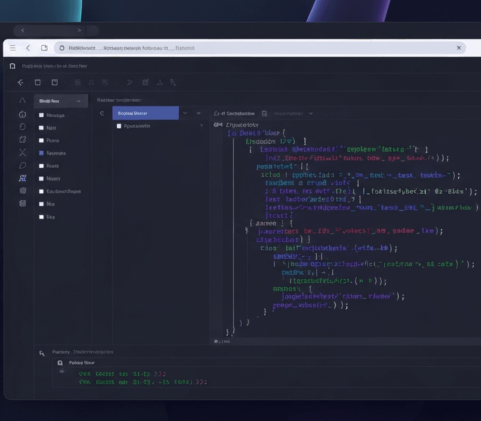Click the left arrow in the app toolbar
Viewport: 481px width, 421px height.
click(x=20, y=82)
